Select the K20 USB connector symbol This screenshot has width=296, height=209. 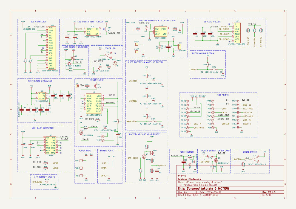pos(52,48)
